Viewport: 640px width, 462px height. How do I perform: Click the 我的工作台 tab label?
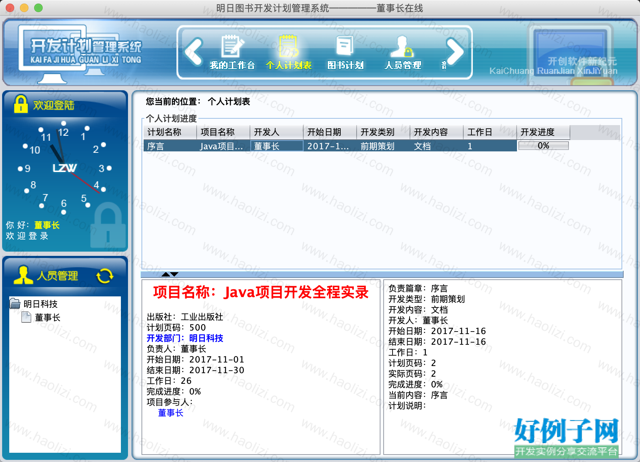232,65
